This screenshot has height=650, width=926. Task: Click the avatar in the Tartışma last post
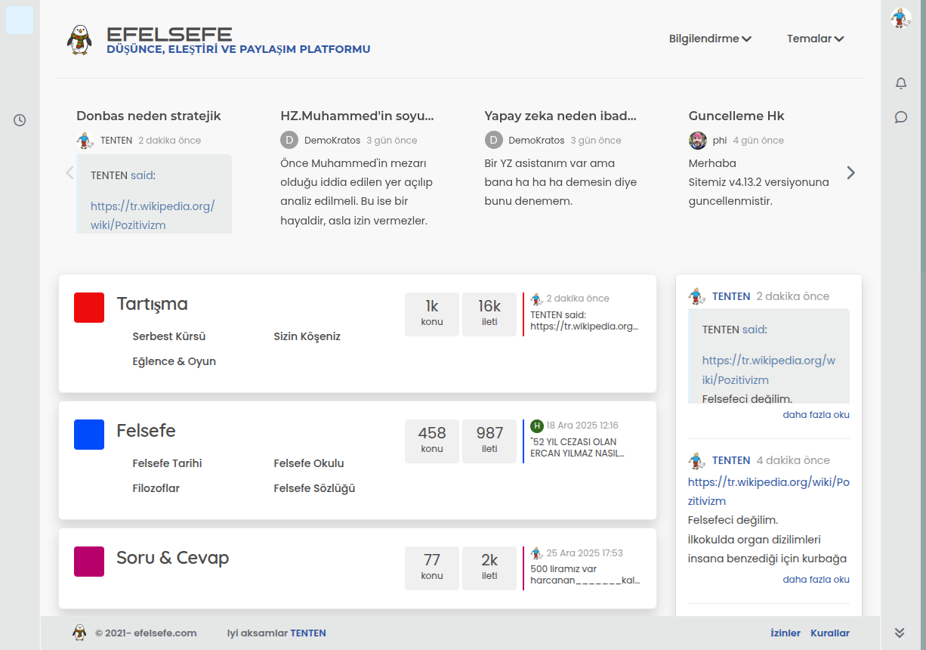coord(537,299)
